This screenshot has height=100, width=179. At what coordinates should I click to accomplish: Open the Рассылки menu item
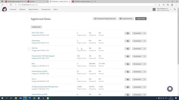click(x=13, y=9)
